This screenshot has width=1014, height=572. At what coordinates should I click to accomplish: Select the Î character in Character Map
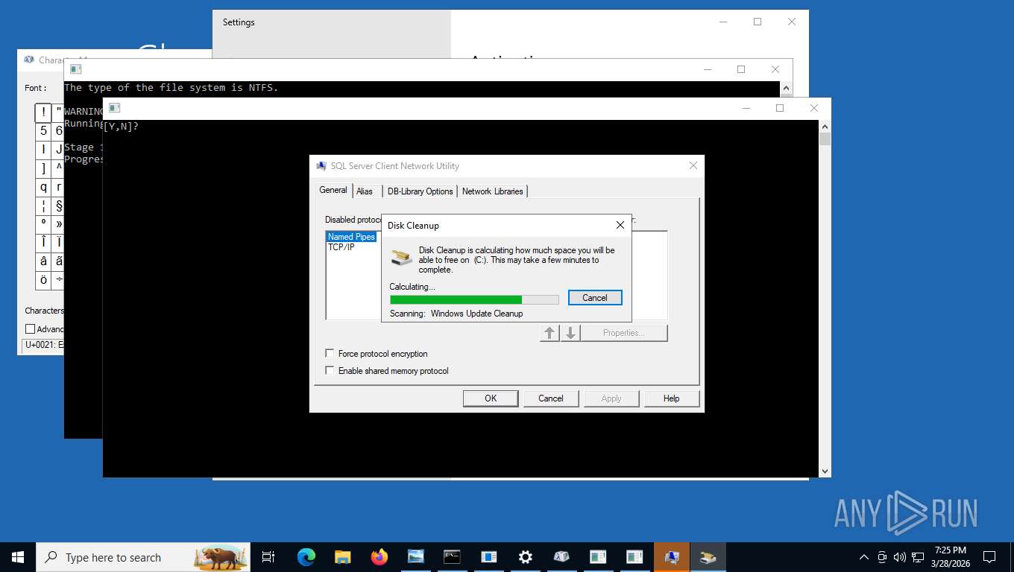click(x=43, y=243)
